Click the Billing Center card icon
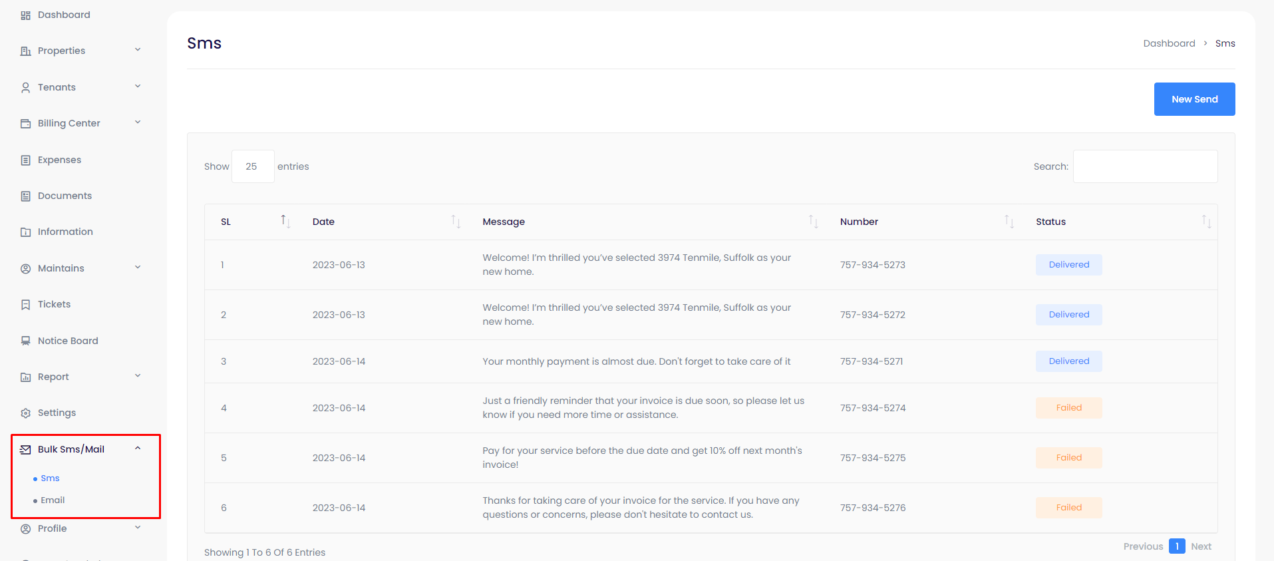 click(25, 124)
